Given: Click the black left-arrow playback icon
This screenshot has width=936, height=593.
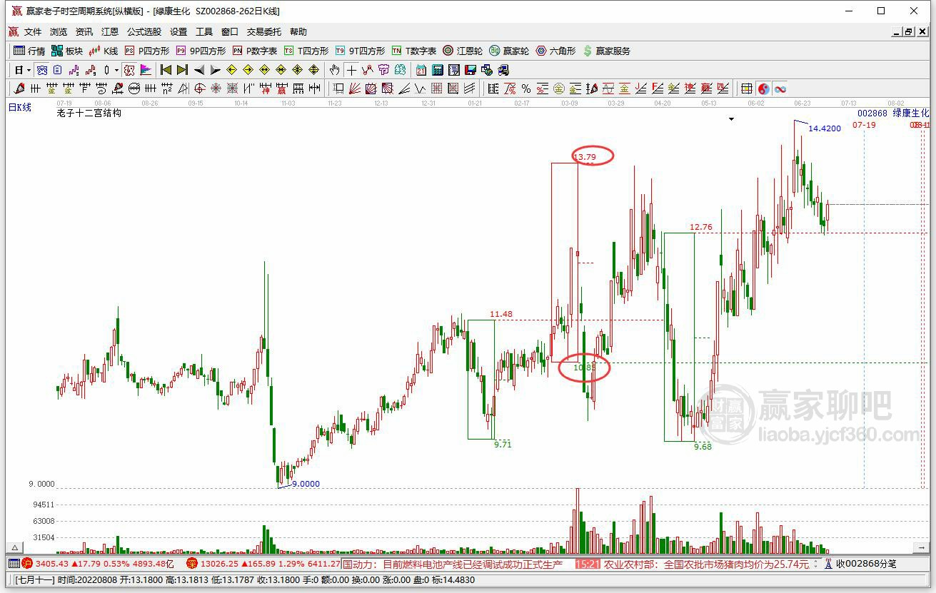Looking at the screenshot, I should click(x=199, y=70).
